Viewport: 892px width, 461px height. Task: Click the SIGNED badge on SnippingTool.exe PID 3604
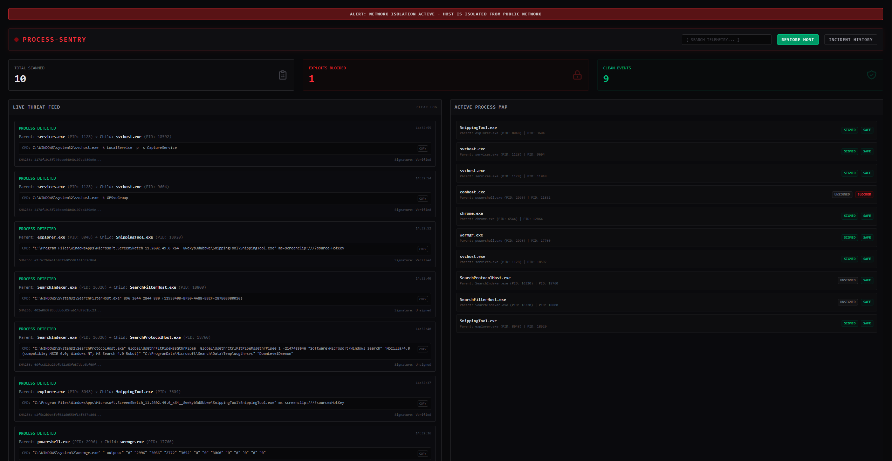tap(849, 130)
